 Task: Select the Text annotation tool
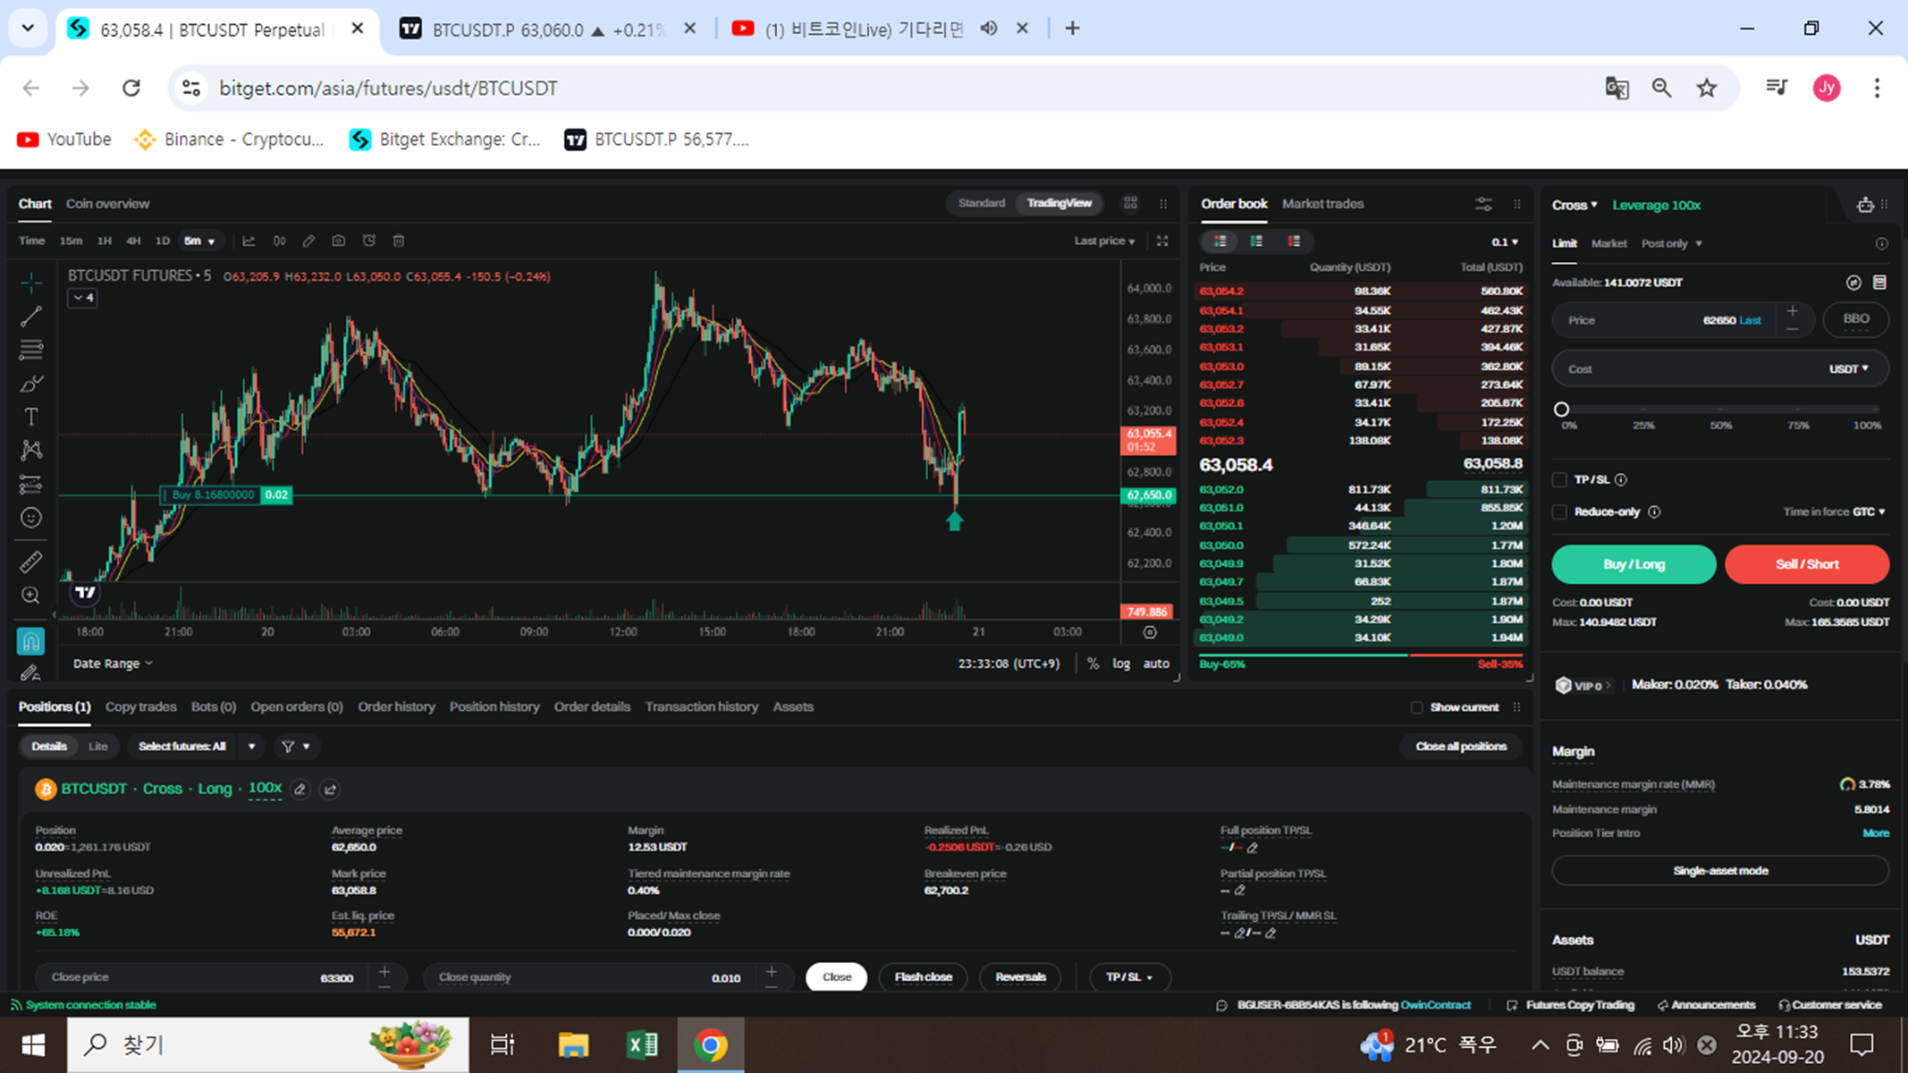31,417
